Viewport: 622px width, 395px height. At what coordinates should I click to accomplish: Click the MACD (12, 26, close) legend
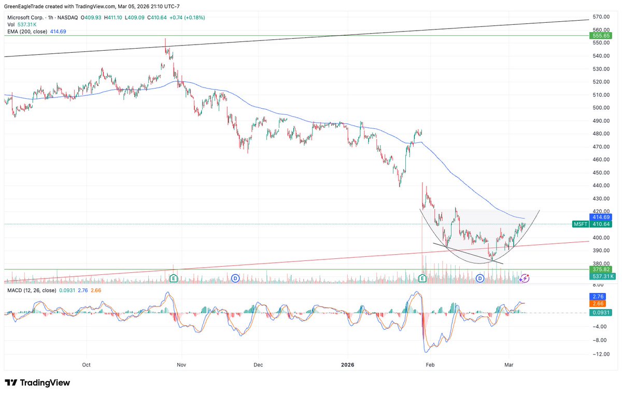coord(32,290)
